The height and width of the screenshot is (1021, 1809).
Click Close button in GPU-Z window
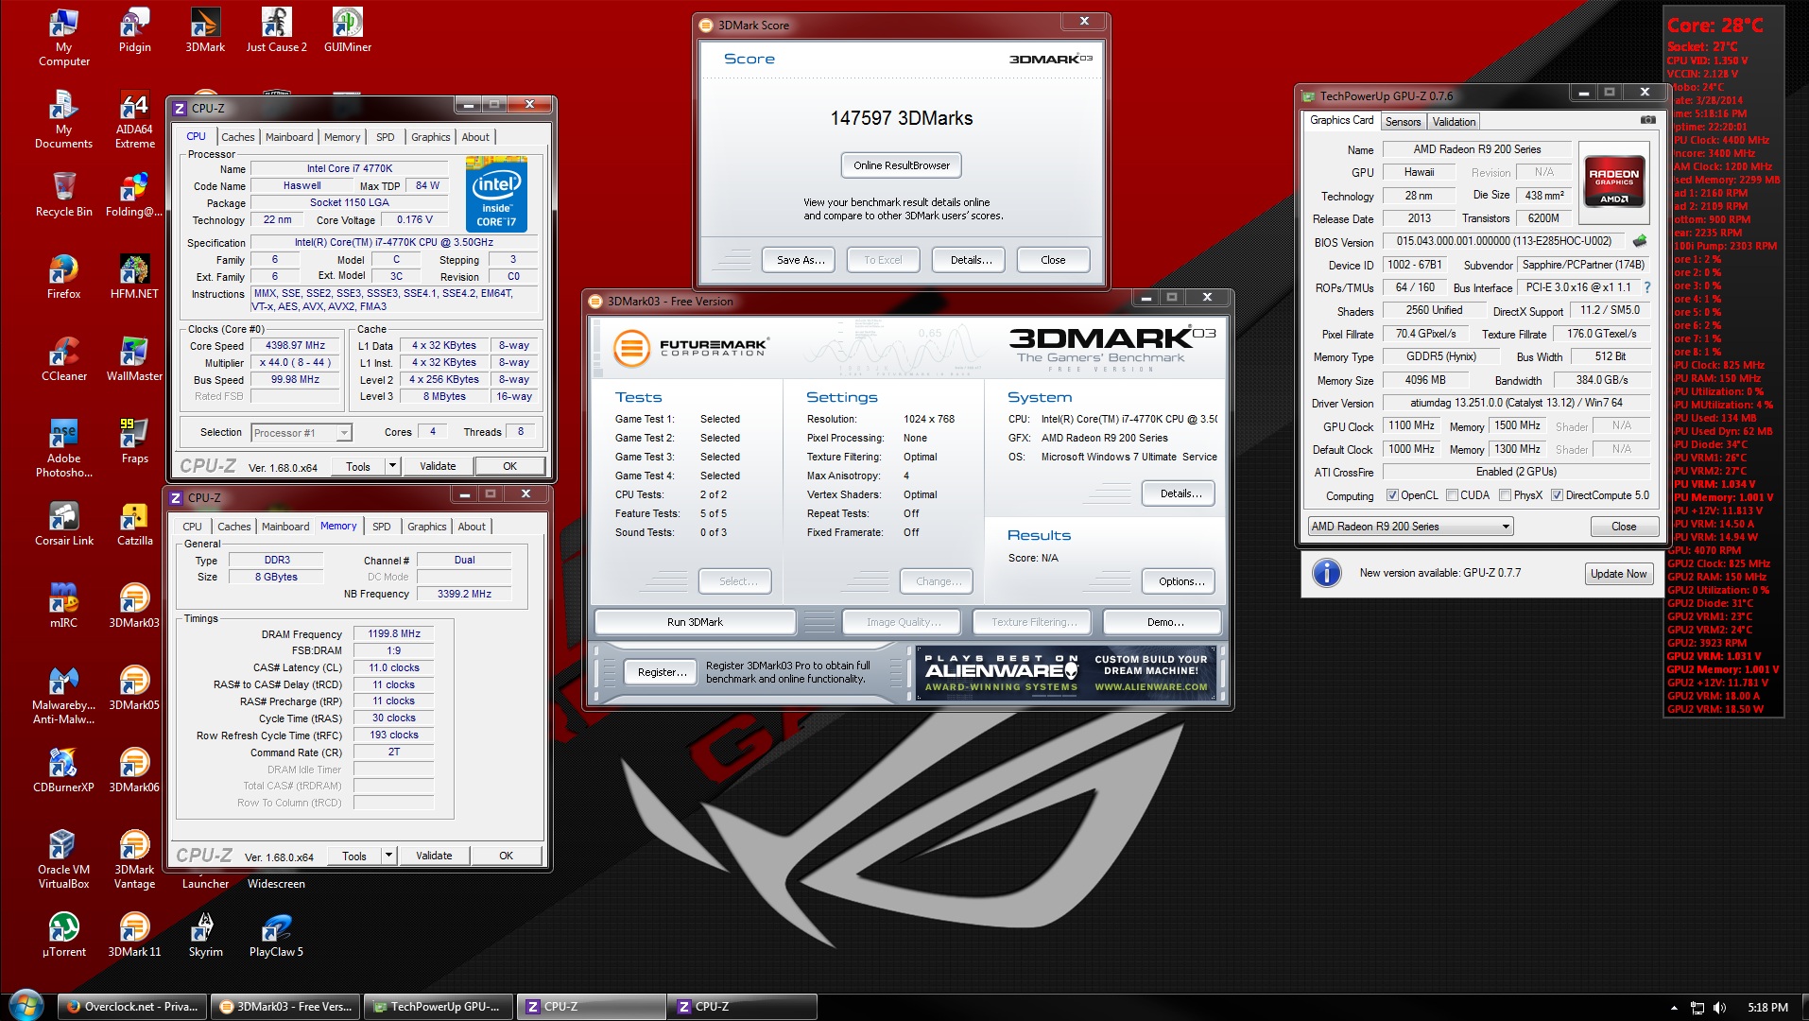point(1623,527)
